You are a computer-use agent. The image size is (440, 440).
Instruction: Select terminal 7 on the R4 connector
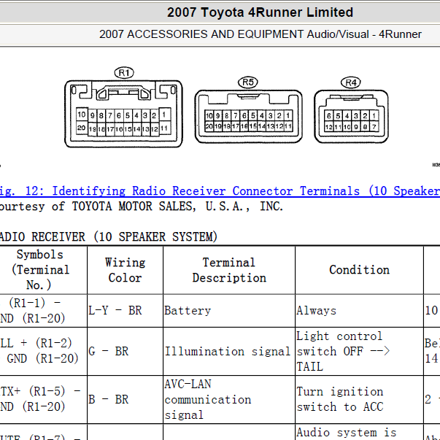[374, 126]
